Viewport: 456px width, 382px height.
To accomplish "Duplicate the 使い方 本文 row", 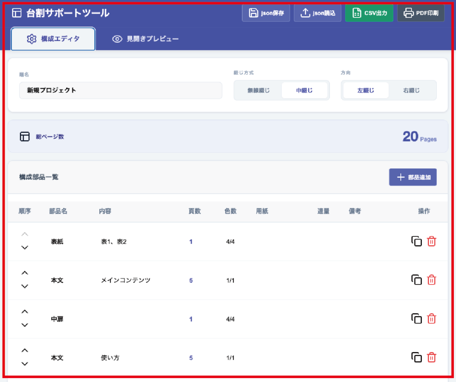I will click(x=416, y=358).
